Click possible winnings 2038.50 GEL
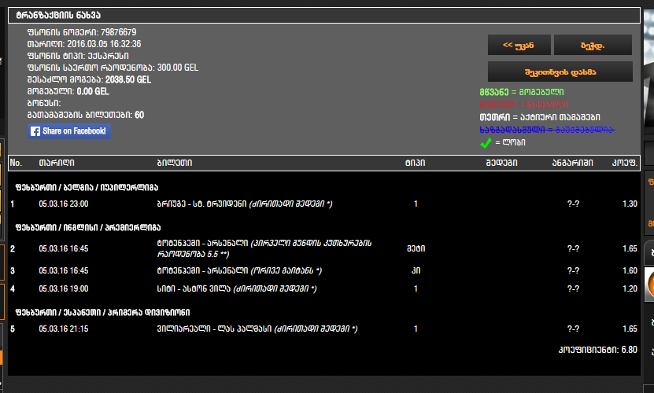This screenshot has height=393, width=654. (128, 79)
